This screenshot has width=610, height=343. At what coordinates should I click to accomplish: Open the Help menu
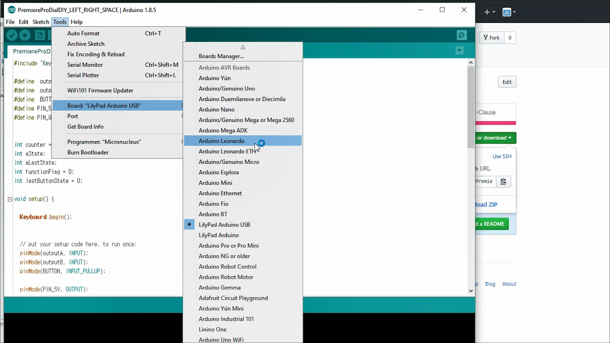click(77, 22)
